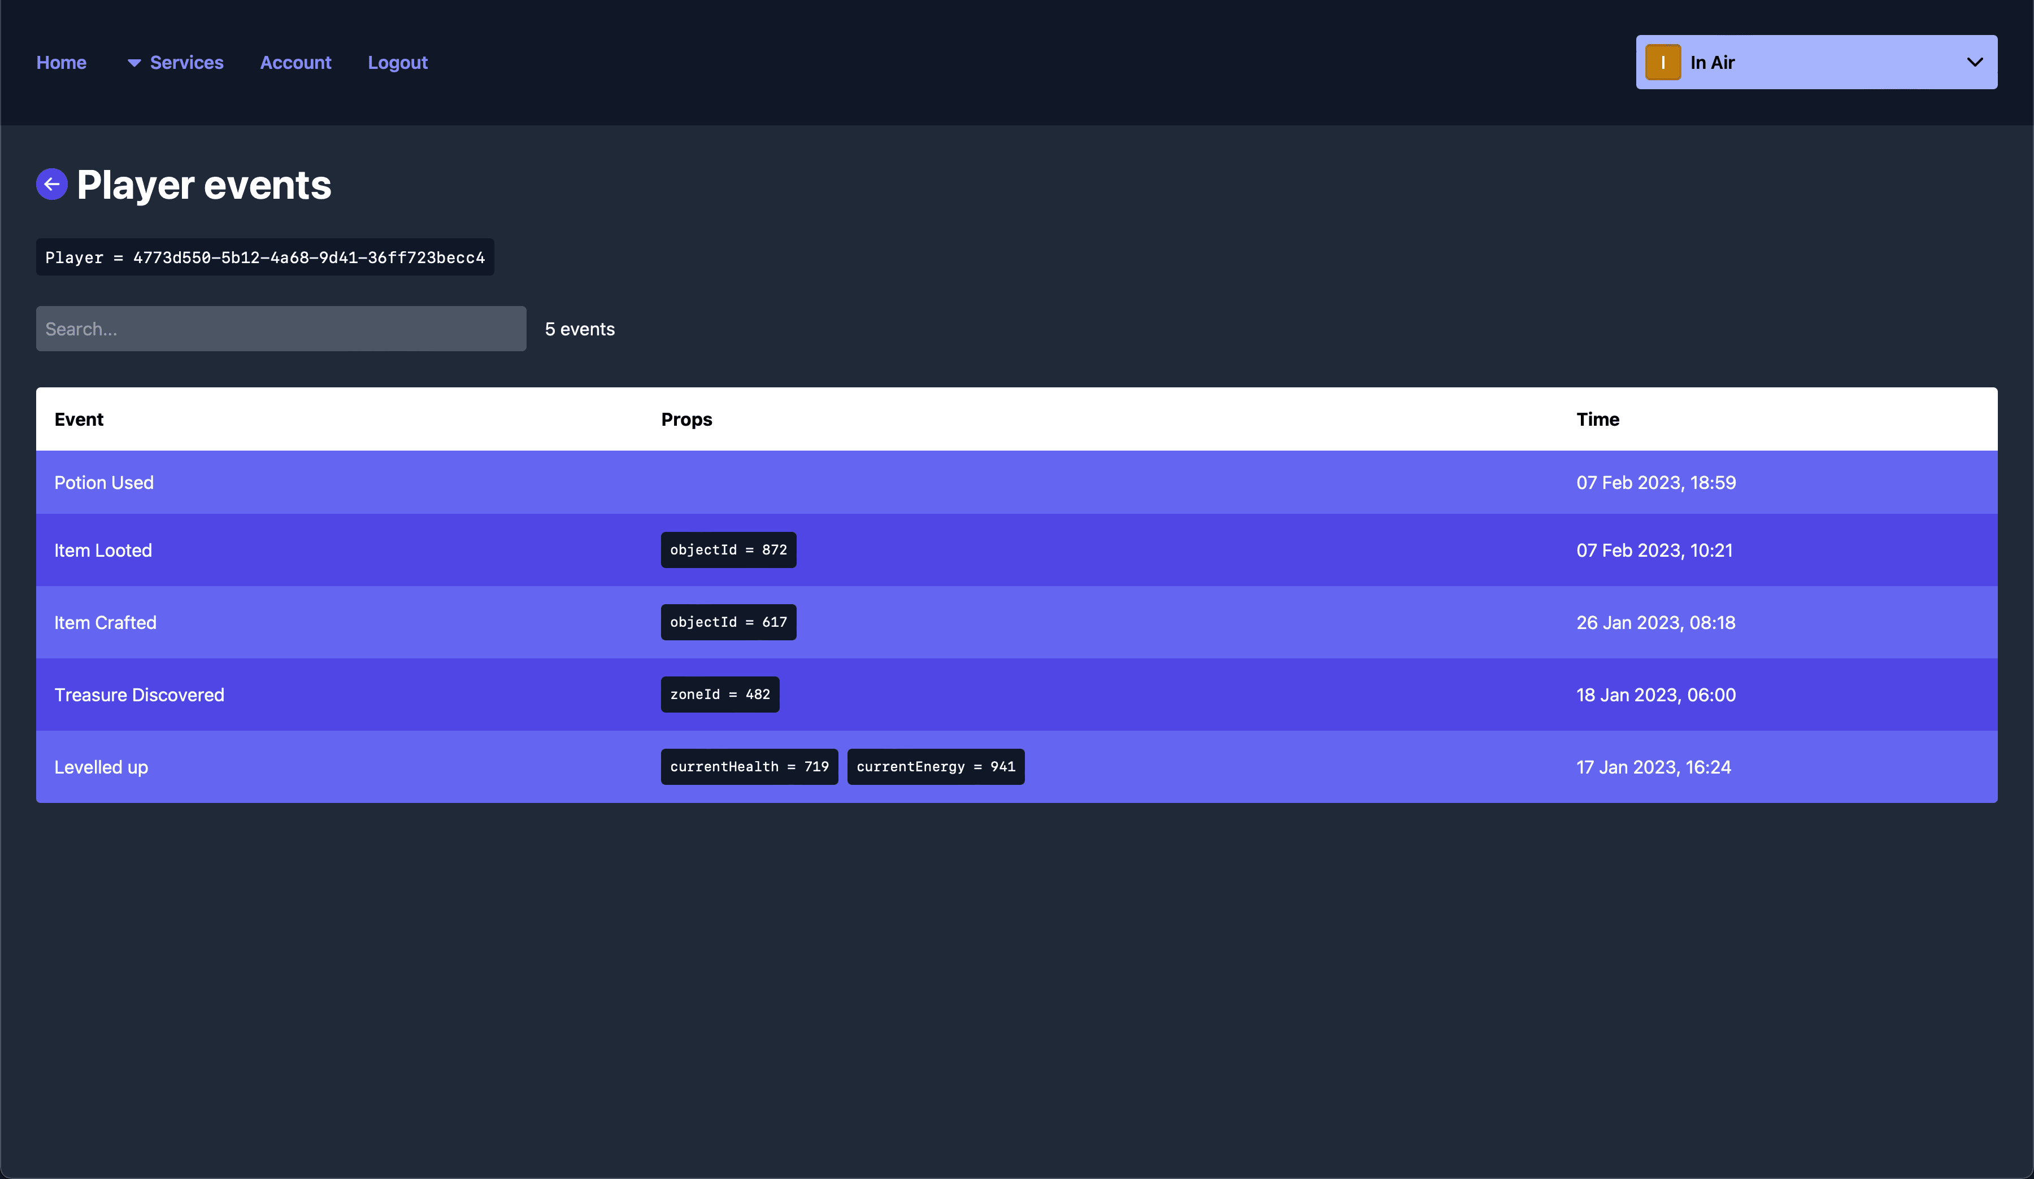Screen dimensions: 2034x1179
Task: Open the In Air game selector chevron
Action: coord(1974,62)
